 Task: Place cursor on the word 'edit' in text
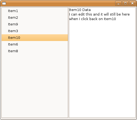[82, 14]
